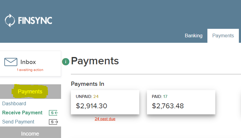241x138 pixels.
Task: Click the $2,763.48 paid amount
Action: 168,106
